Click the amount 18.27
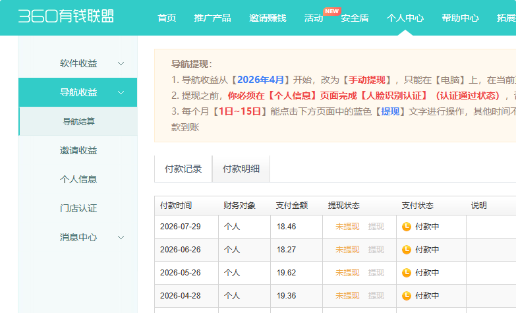 coord(286,250)
